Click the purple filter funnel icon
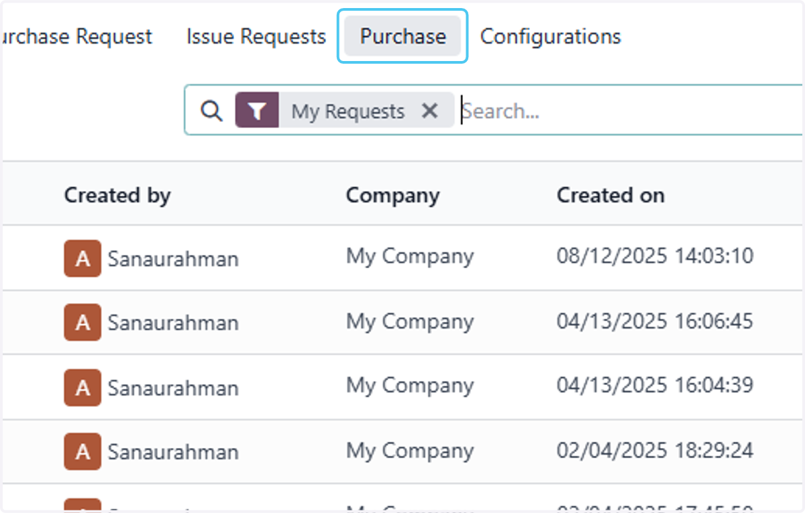Viewport: 805px width, 513px height. (257, 111)
